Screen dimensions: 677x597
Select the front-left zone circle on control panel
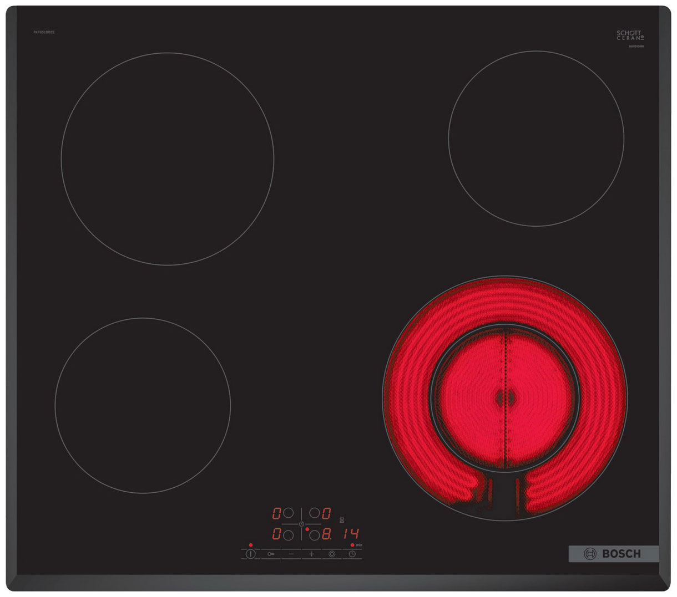[289, 535]
